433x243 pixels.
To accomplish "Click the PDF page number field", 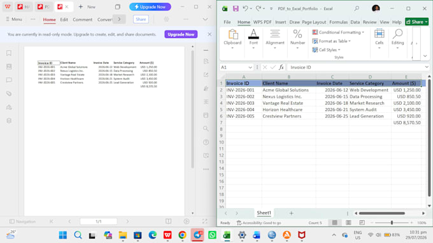I will tap(98, 221).
